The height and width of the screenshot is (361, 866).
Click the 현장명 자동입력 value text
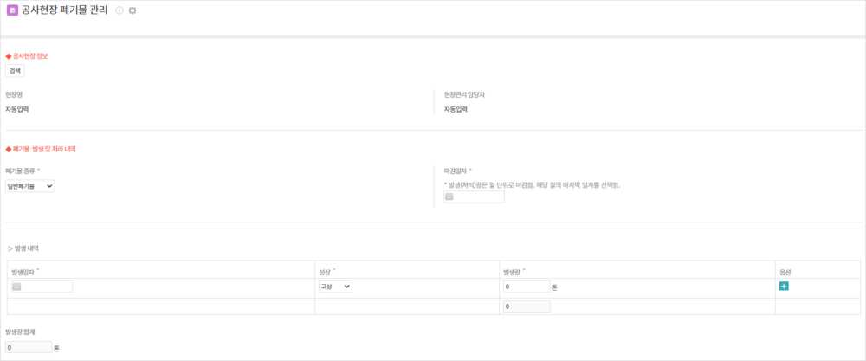coord(17,110)
